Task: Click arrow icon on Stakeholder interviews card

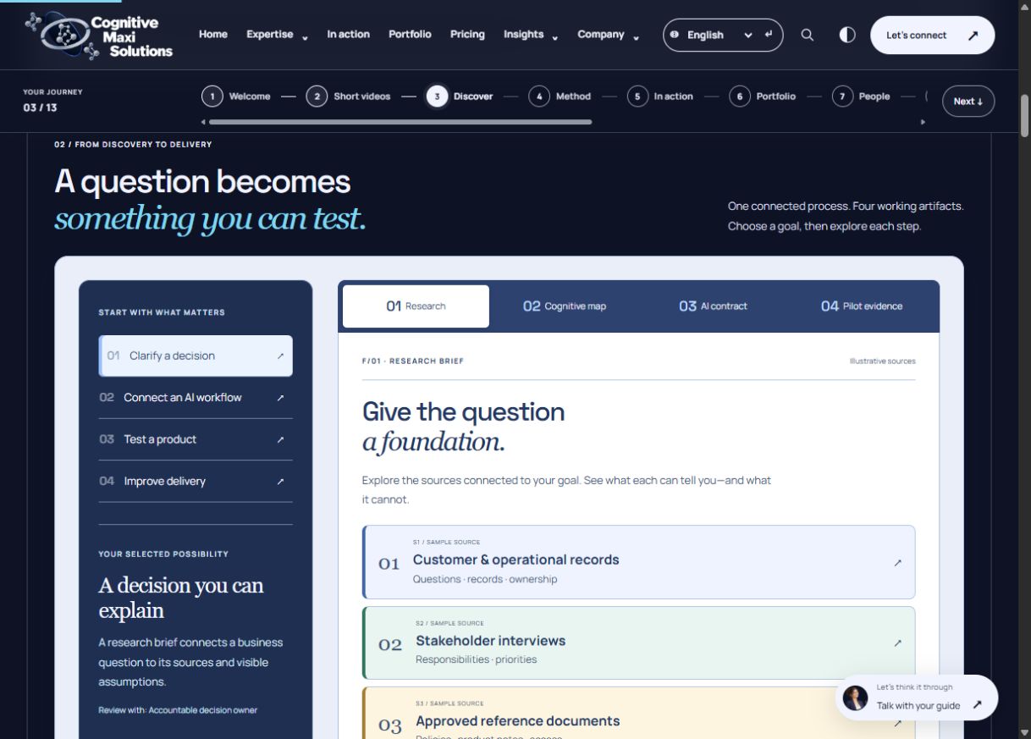Action: [x=897, y=643]
